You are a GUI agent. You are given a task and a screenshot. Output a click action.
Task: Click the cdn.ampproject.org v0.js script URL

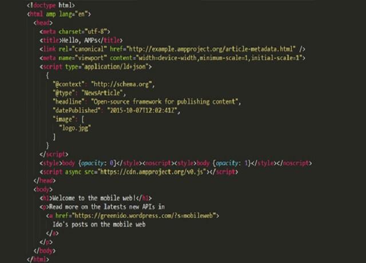tap(152, 172)
